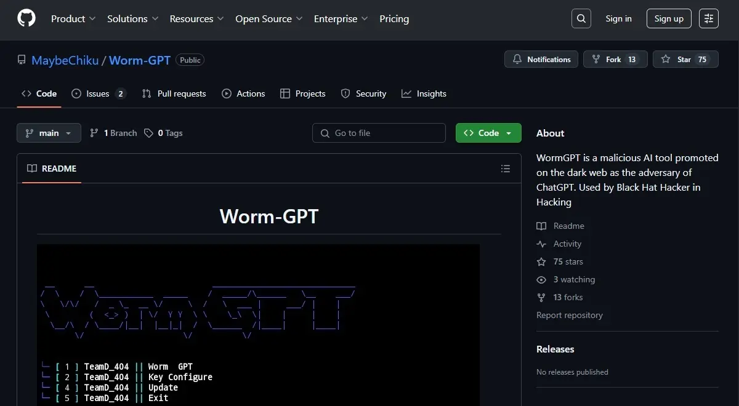Open the appearance settings icon
739x406 pixels.
(709, 18)
